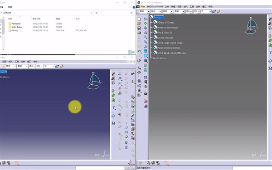
Task: Open the 查看 View tab in Explorer
Action: point(10,7)
